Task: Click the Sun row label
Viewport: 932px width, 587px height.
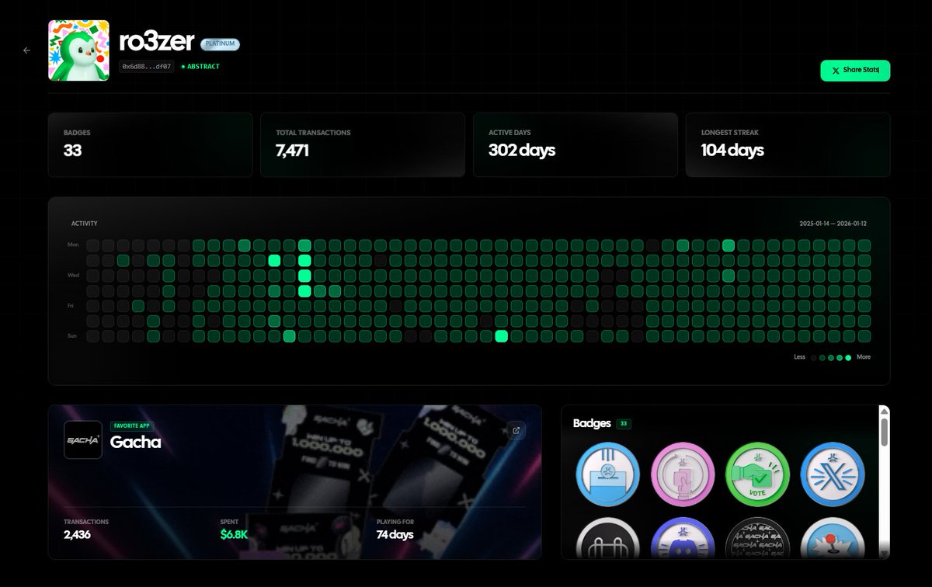Action: 74,336
